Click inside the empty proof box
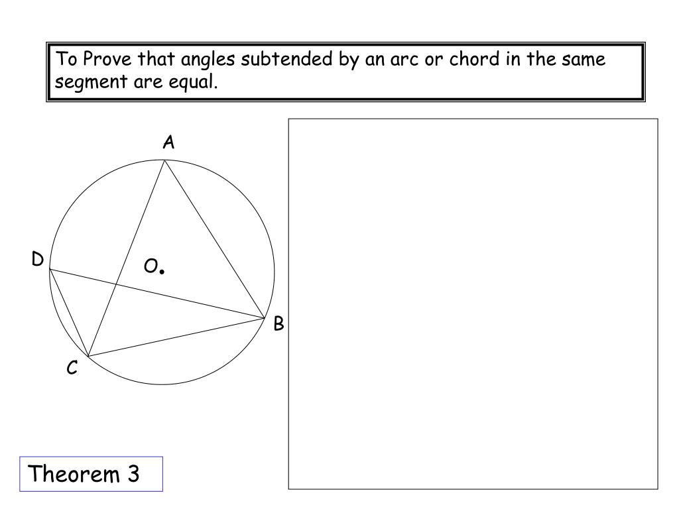The image size is (679, 509). pyautogui.click(x=473, y=304)
